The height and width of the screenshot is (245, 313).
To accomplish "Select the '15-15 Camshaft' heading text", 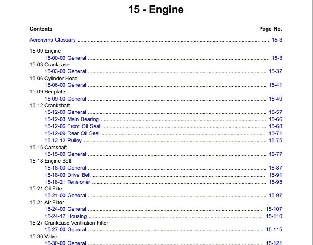I will click(x=48, y=147).
